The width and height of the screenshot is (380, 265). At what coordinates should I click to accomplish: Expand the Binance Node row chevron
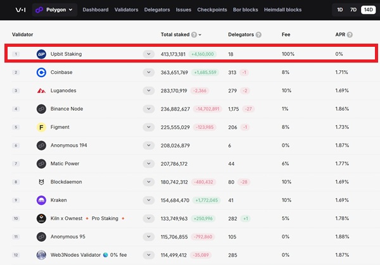pyautogui.click(x=149, y=109)
